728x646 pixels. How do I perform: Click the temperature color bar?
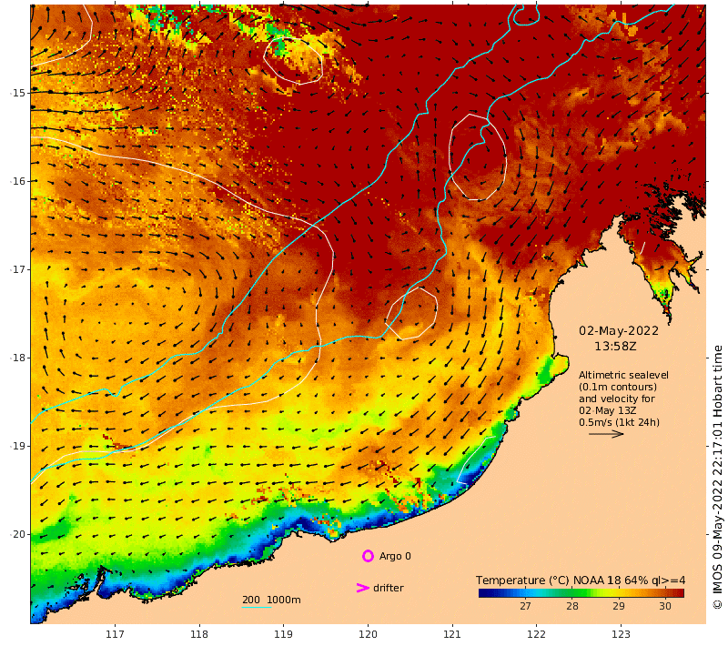581,592
